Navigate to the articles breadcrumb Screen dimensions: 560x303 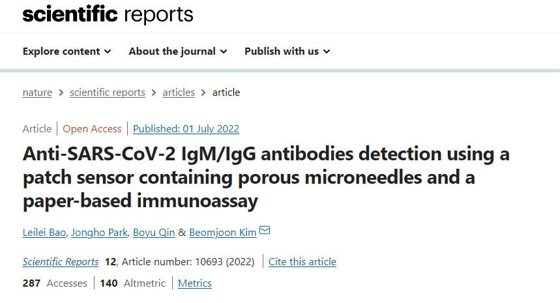(x=179, y=93)
